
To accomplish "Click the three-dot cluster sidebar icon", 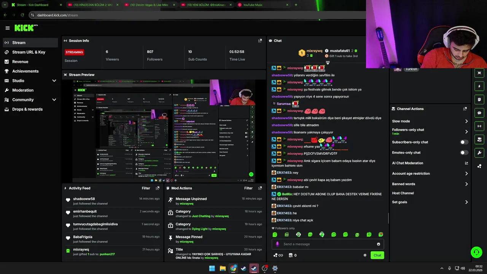I will [479, 166].
